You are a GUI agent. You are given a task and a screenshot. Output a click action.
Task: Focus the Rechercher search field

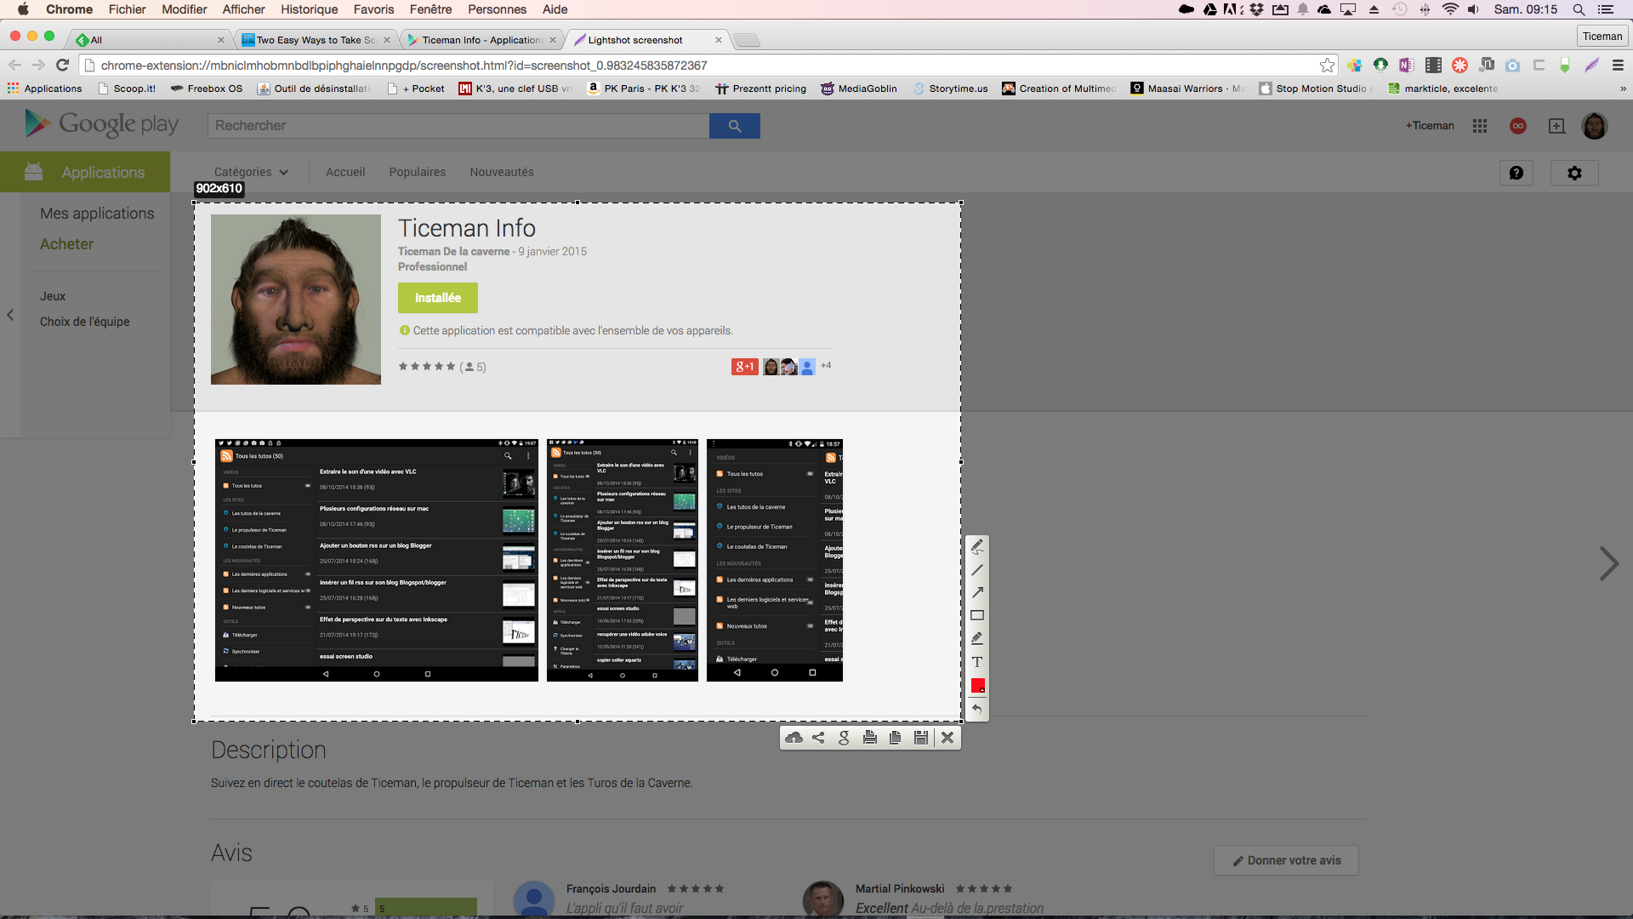point(458,126)
